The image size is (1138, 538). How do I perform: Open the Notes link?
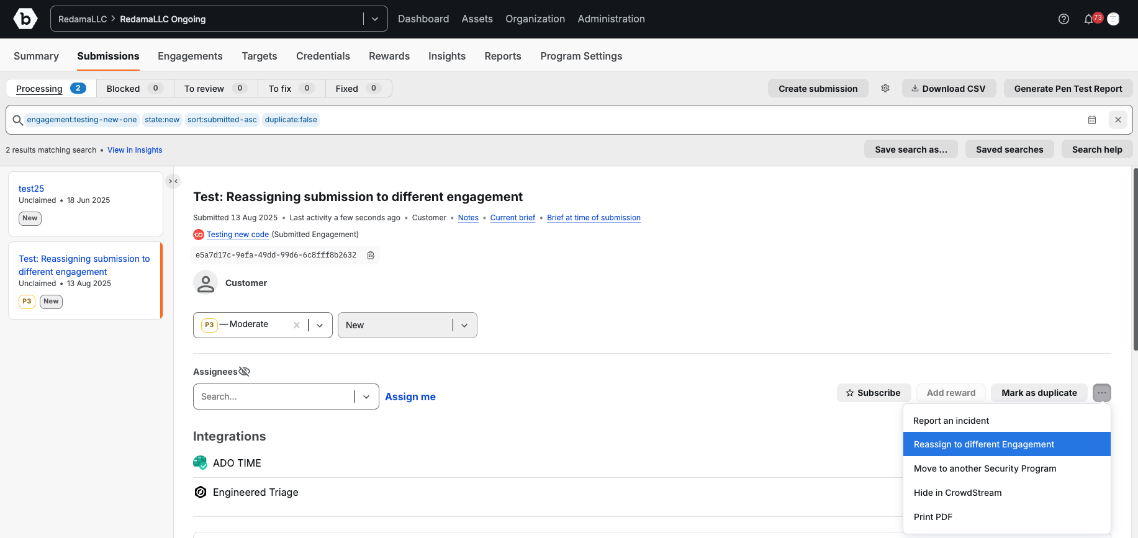(468, 218)
